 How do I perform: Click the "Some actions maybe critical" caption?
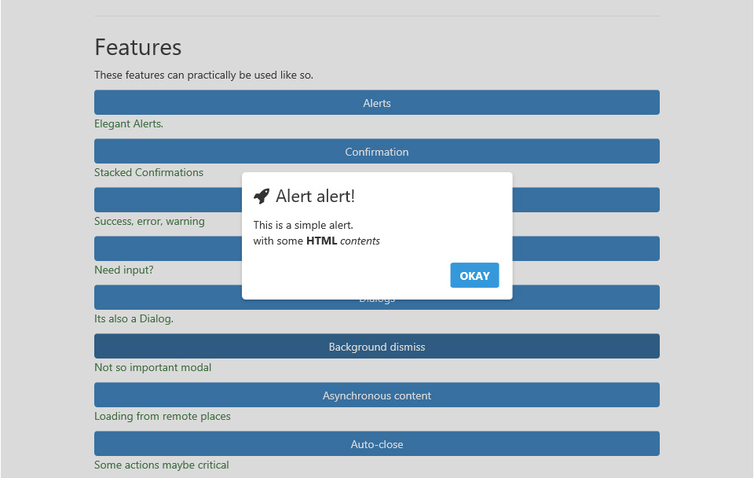(x=162, y=465)
